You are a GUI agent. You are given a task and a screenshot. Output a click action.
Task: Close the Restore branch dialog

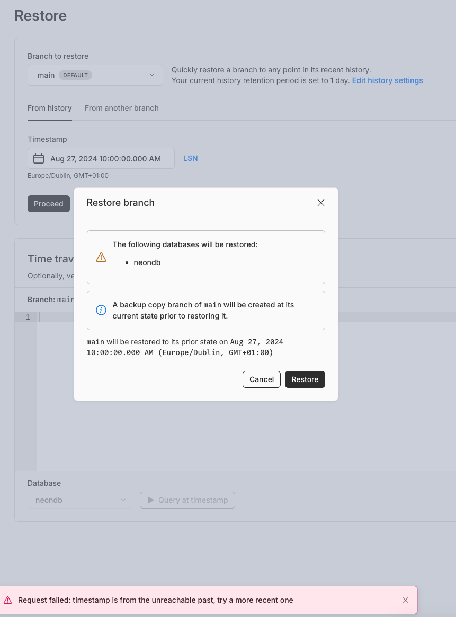[320, 203]
